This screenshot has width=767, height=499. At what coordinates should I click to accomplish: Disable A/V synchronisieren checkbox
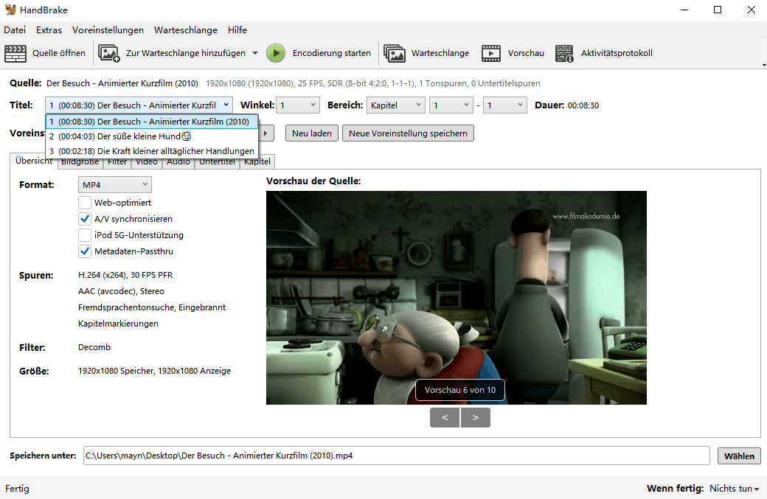click(85, 219)
